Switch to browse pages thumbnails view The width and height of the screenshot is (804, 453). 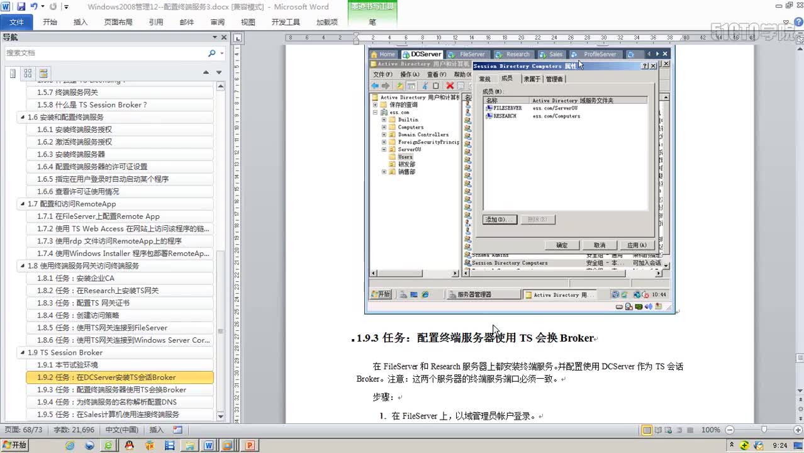pyautogui.click(x=28, y=73)
